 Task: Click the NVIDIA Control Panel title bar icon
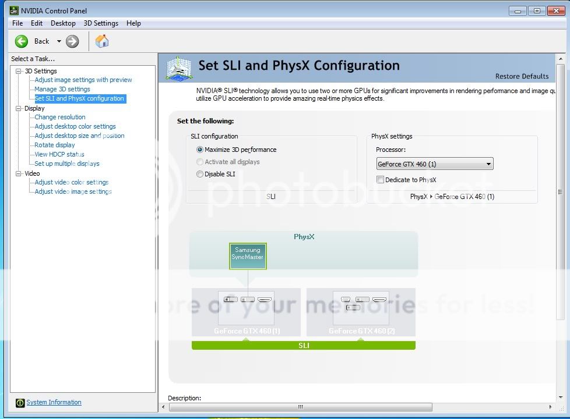[14, 10]
